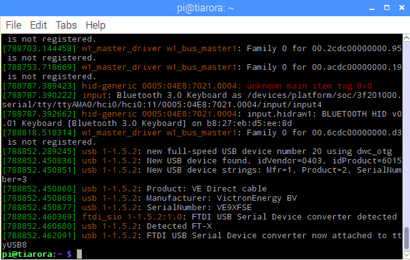Viewport: 410px width, 260px height.
Task: Click the scrollbar down arrow
Action: point(406,254)
